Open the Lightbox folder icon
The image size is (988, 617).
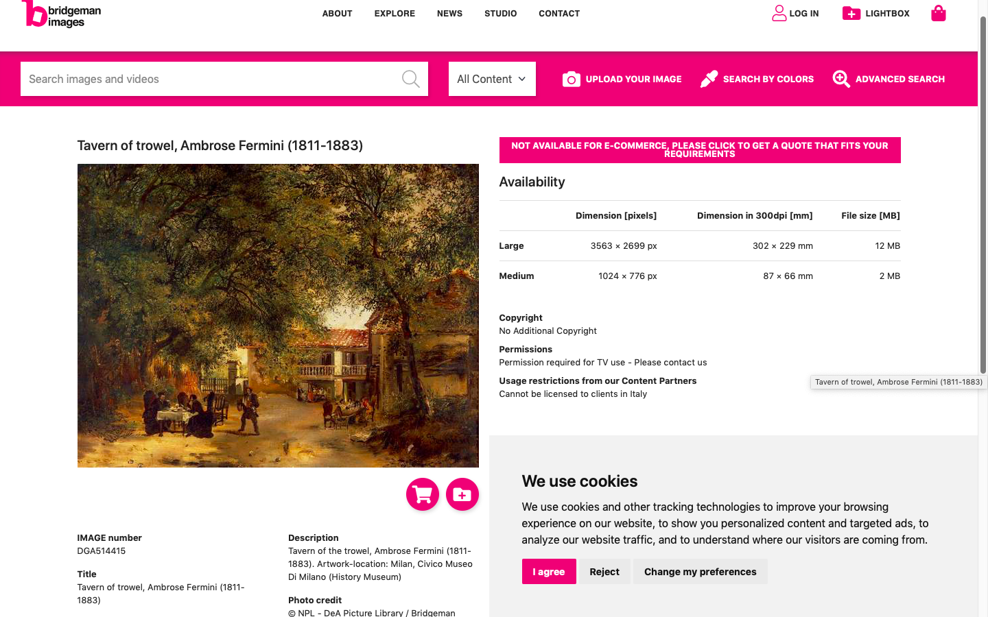tap(851, 13)
